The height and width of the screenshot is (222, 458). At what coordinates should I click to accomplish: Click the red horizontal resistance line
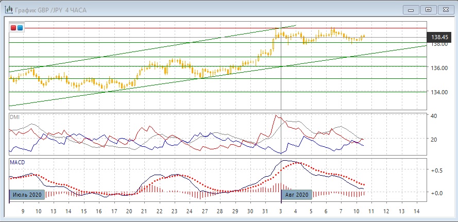pos(155,28)
